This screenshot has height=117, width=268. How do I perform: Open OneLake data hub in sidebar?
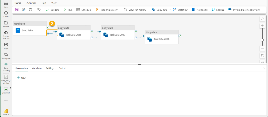[6, 34]
